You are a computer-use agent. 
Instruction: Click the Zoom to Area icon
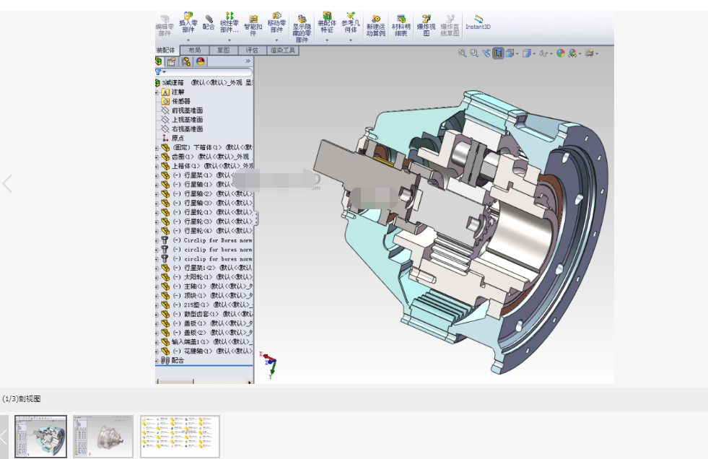point(474,53)
